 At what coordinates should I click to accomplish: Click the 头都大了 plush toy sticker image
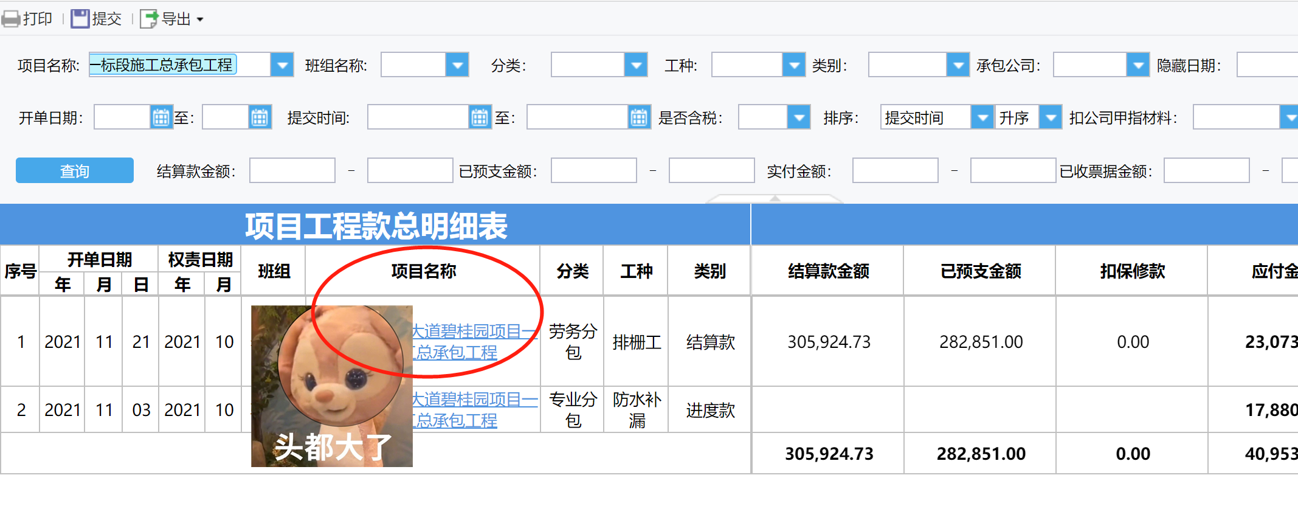(x=332, y=386)
